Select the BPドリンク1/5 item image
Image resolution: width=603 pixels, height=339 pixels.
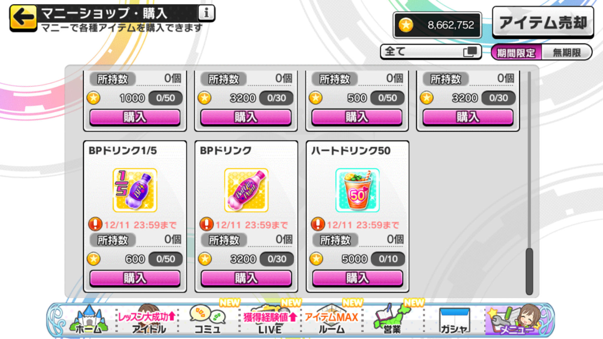pyautogui.click(x=135, y=190)
